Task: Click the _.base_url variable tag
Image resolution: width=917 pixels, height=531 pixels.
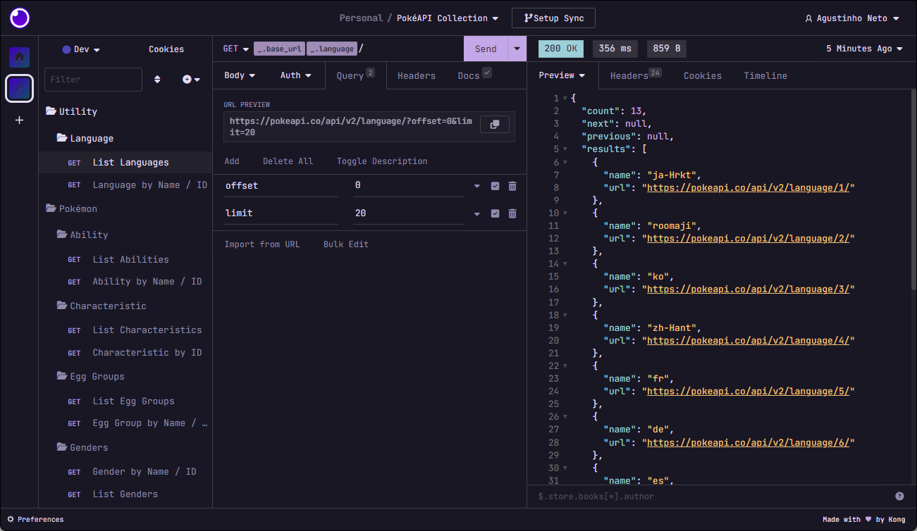Action: [279, 49]
